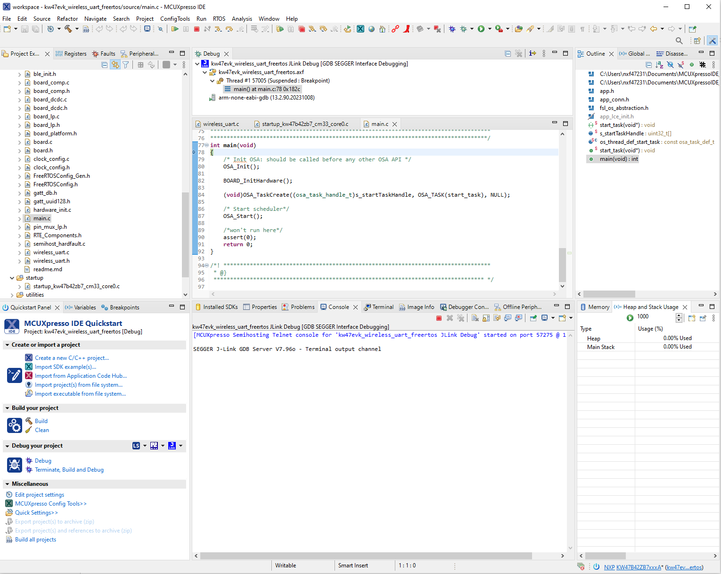Toggle console scroll lock
This screenshot has width=721, height=574.
pos(486,318)
